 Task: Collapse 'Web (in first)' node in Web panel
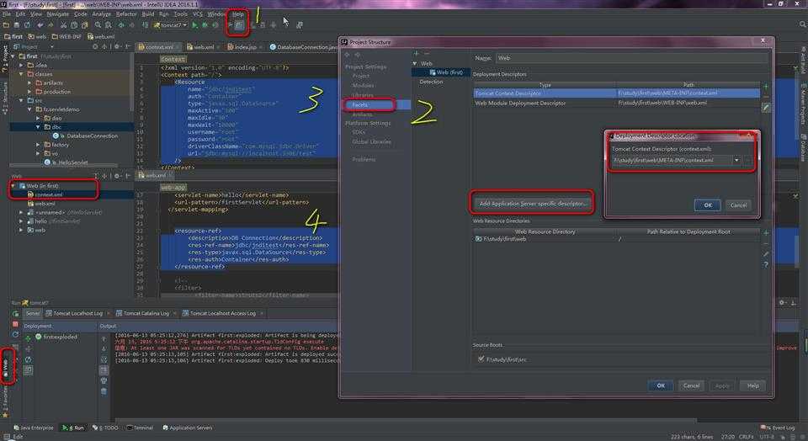(13, 185)
